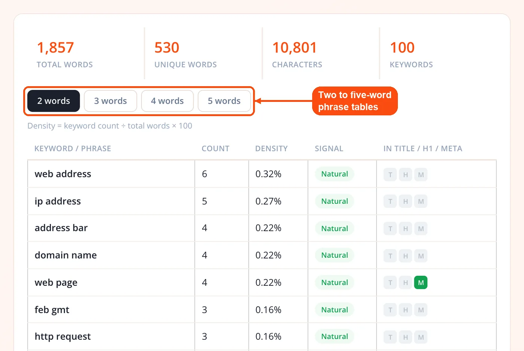Click the T badge for web page
Image resolution: width=524 pixels, height=351 pixels.
[x=390, y=283]
